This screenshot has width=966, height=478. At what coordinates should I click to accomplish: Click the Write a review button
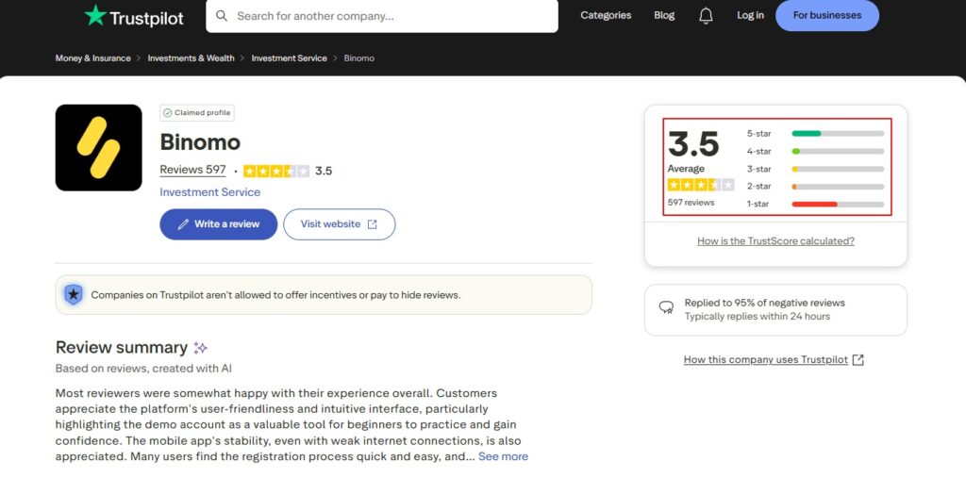[x=218, y=224]
